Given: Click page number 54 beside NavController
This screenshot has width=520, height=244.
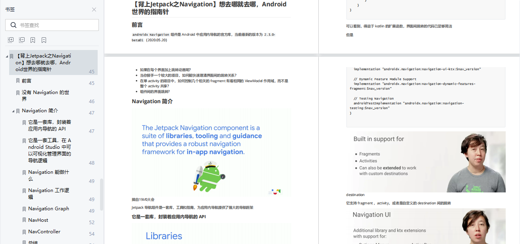Looking at the screenshot, I should (92, 234).
